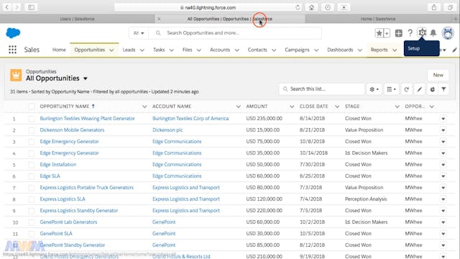Screen dimensions: 460x259
Task: Open the GenePoint Standby Generator opportunity
Action: pos(73,245)
